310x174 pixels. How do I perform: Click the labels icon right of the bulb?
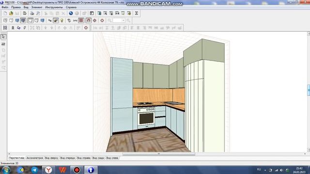click(x=69, y=20)
